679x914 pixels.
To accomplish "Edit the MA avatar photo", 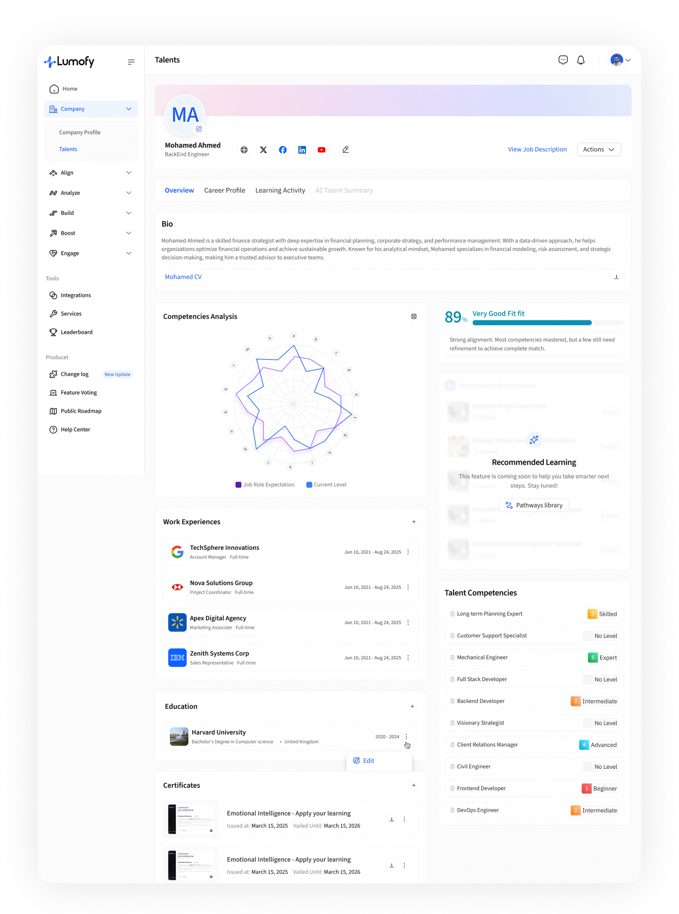I will point(199,129).
